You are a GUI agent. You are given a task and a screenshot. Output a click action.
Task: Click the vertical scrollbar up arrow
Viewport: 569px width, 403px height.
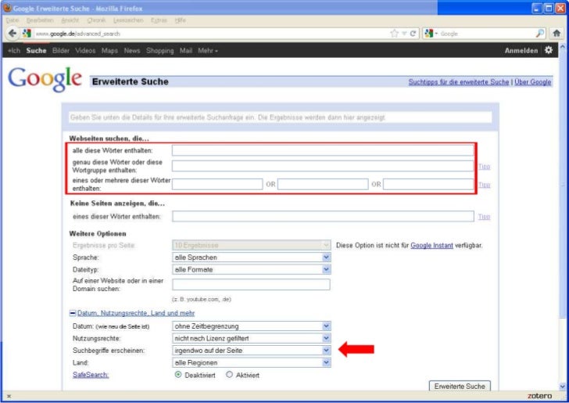(x=563, y=47)
